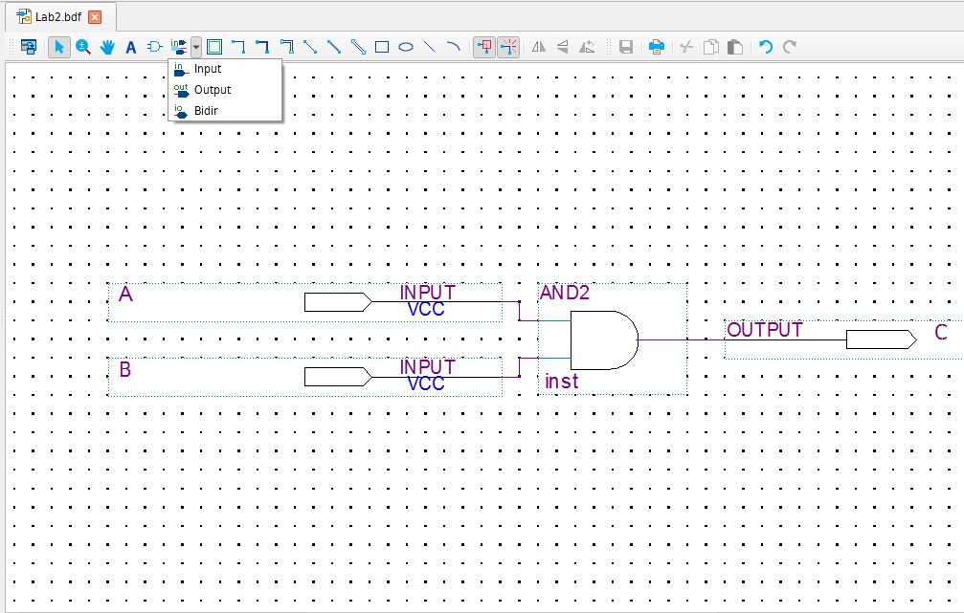Click output pin name C

(941, 332)
